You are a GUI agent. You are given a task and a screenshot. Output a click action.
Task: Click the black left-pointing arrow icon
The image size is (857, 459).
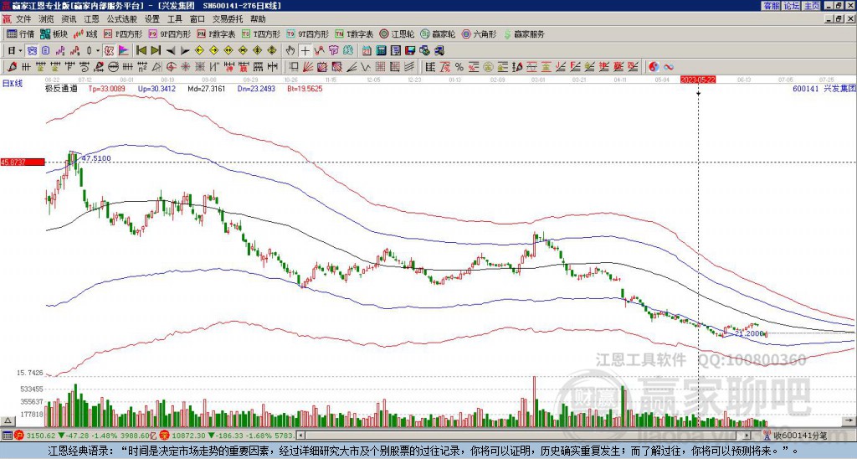click(x=171, y=51)
